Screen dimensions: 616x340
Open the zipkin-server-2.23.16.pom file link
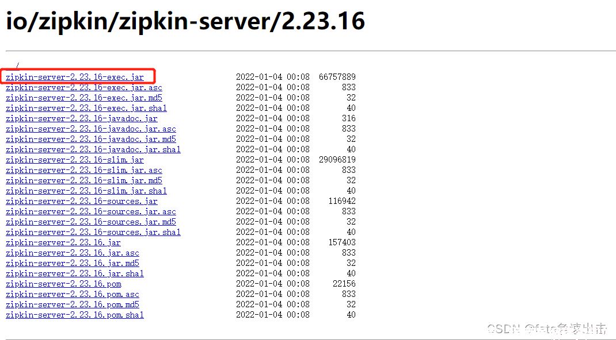click(x=63, y=284)
